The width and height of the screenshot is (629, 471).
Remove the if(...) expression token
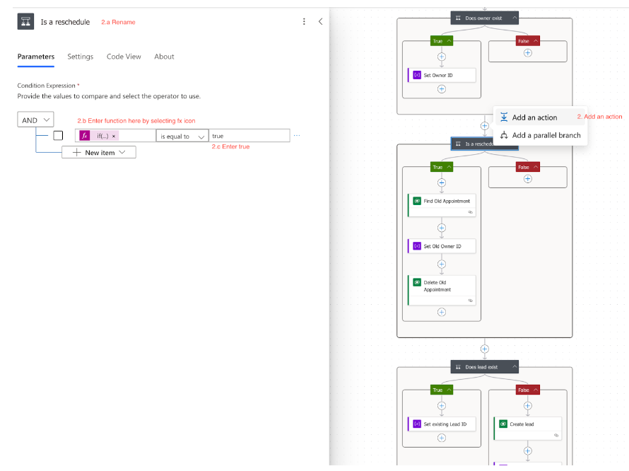[114, 136]
